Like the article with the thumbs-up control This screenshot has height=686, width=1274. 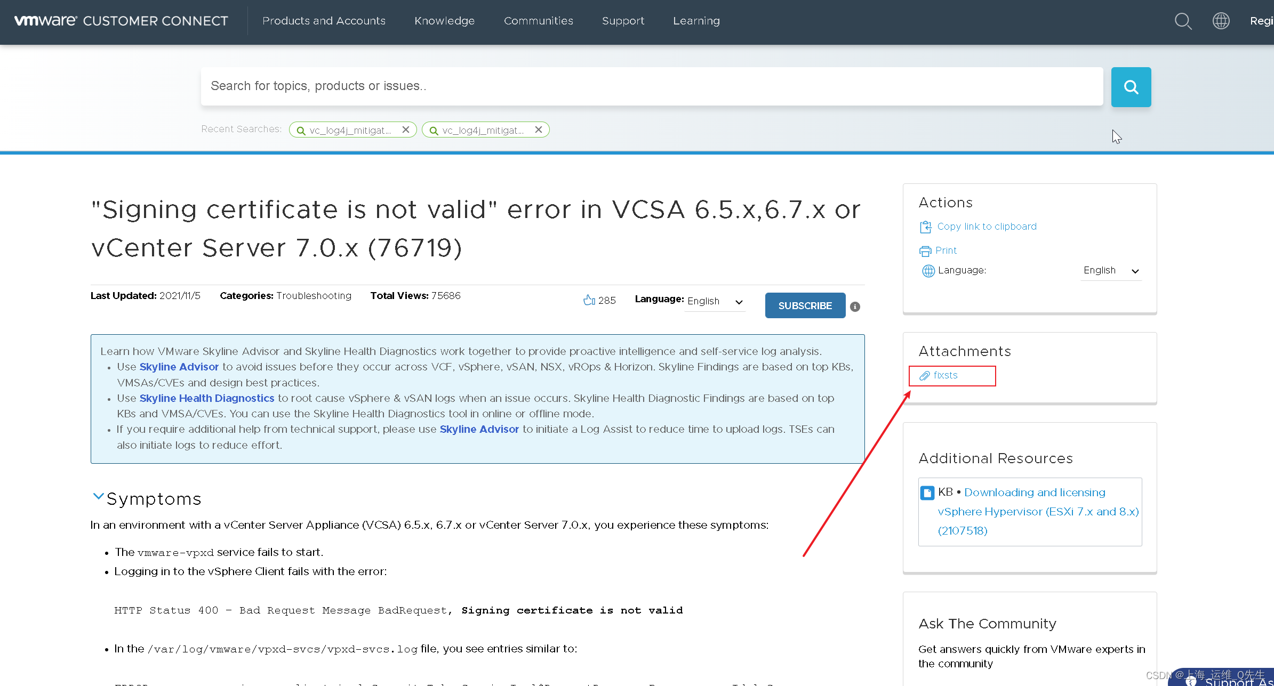[x=589, y=300]
